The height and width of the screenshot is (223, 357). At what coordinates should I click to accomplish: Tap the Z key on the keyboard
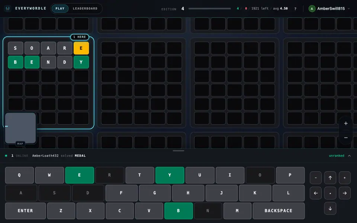(61, 211)
